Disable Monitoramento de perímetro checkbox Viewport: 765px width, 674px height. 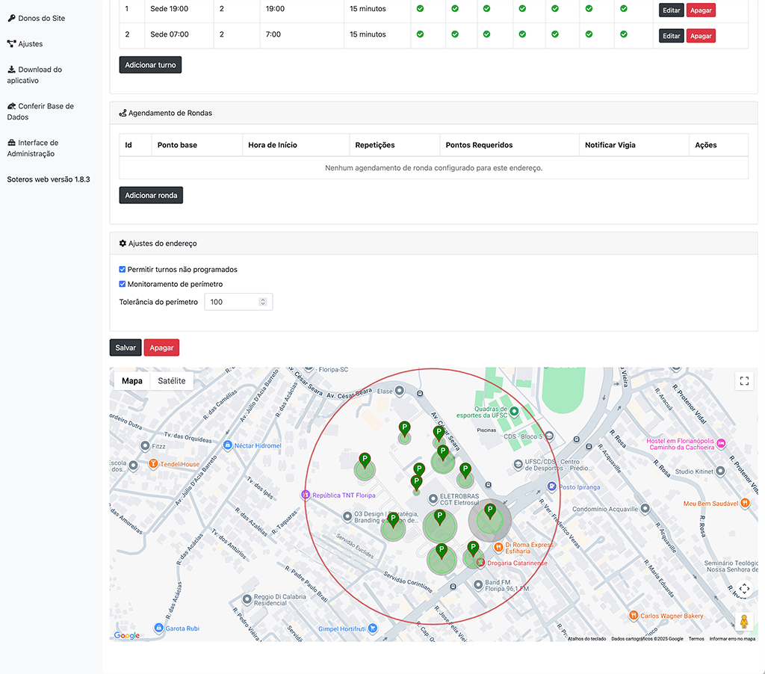pyautogui.click(x=123, y=284)
